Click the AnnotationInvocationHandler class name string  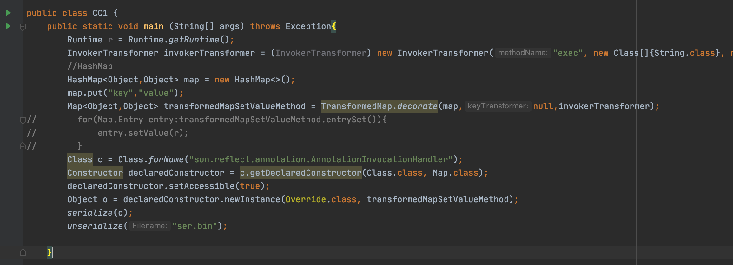(x=321, y=159)
